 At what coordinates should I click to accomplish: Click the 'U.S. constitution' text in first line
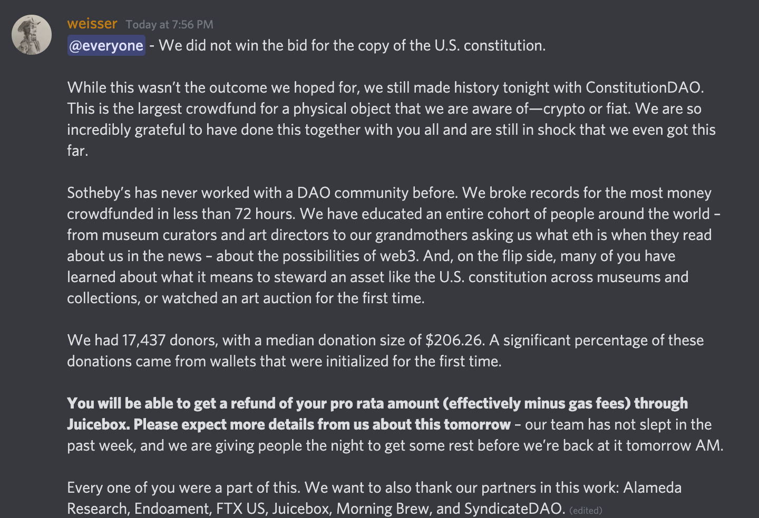pyautogui.click(x=489, y=45)
